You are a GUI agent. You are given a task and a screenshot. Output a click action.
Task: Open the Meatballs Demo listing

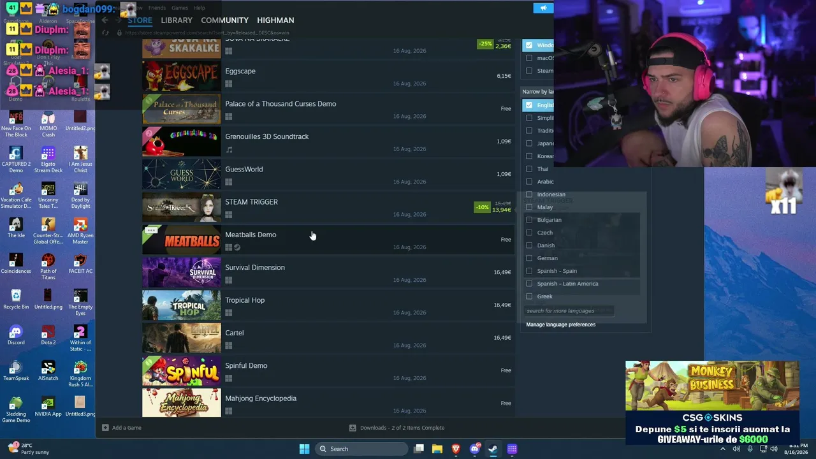(328, 240)
